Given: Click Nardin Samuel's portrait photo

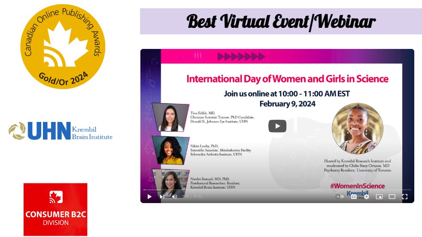Looking at the screenshot, I should [x=170, y=182].
